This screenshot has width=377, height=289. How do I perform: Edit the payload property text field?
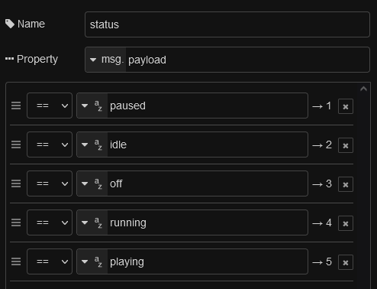(247, 60)
